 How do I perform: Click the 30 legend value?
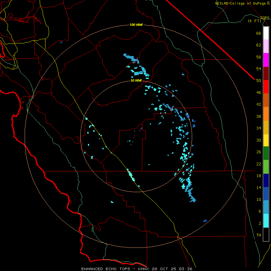(x=259, y=140)
